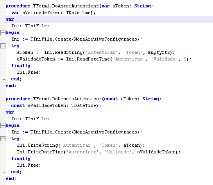Click the Ini.ReadString call
The width and height of the screenshot is (213, 185).
[63, 52]
